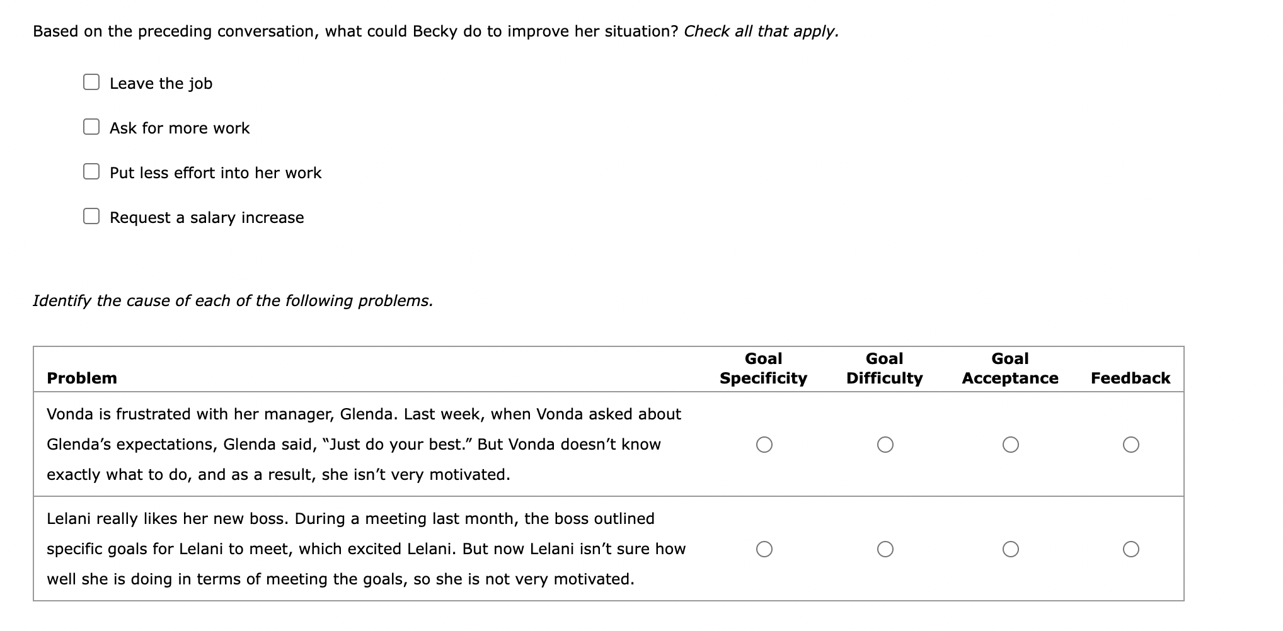Tick 'Put less effort into her work'
Viewport: 1283px width, 631px height.
pos(91,172)
